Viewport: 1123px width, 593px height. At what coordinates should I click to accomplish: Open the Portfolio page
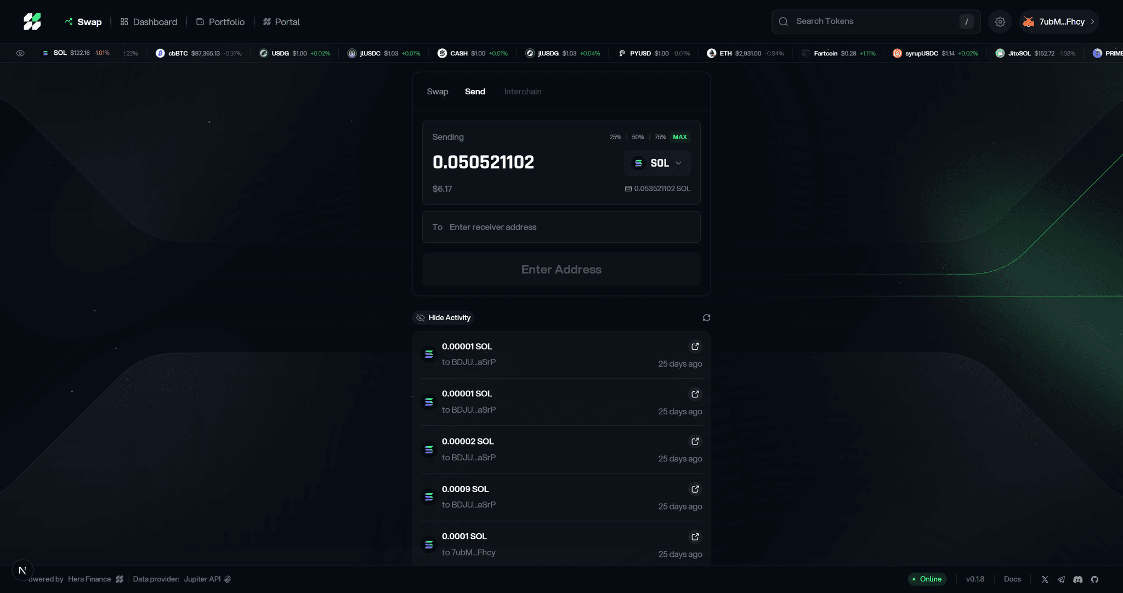(225, 22)
